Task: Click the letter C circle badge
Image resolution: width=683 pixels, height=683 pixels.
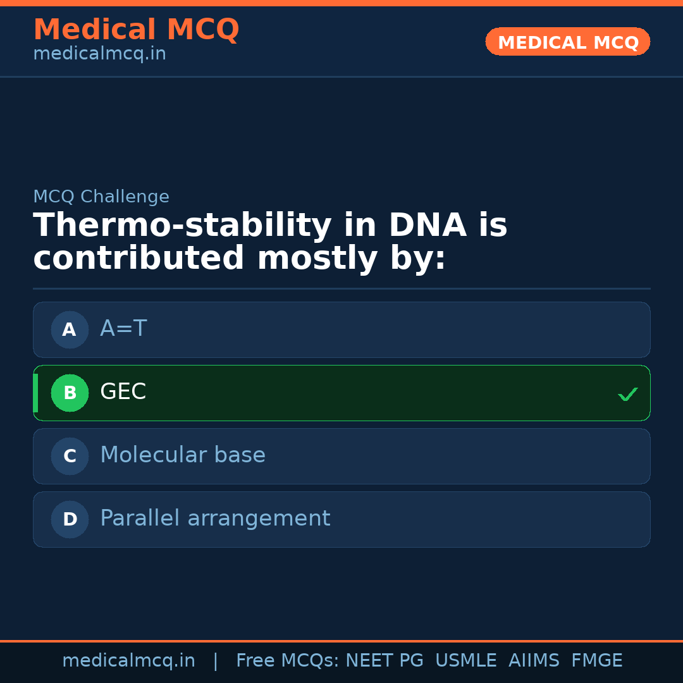Action: tap(70, 456)
